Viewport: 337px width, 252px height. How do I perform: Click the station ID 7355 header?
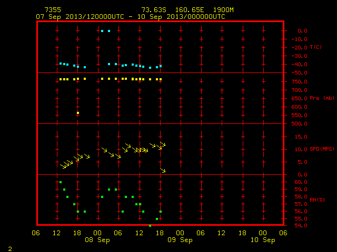pyautogui.click(x=53, y=10)
